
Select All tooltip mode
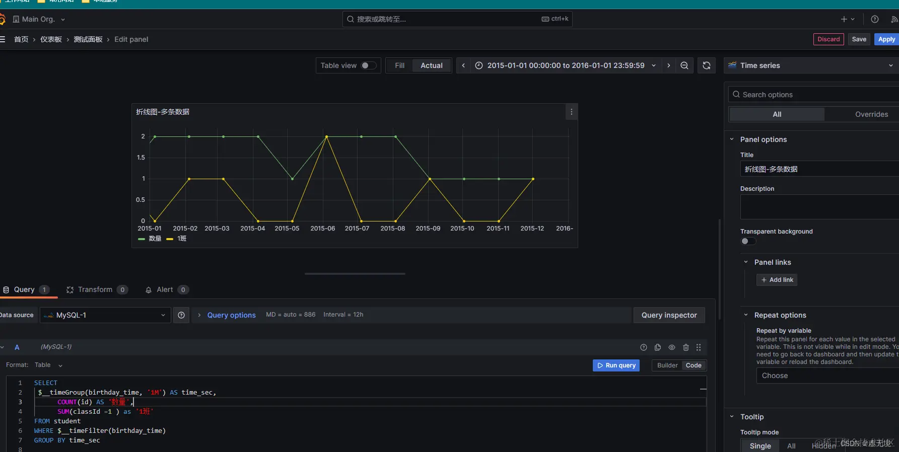(x=791, y=446)
